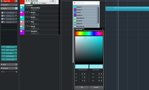This screenshot has width=149, height=90.
Task: Bypass Inserts using the blue bypass icon
Action: [16, 8]
